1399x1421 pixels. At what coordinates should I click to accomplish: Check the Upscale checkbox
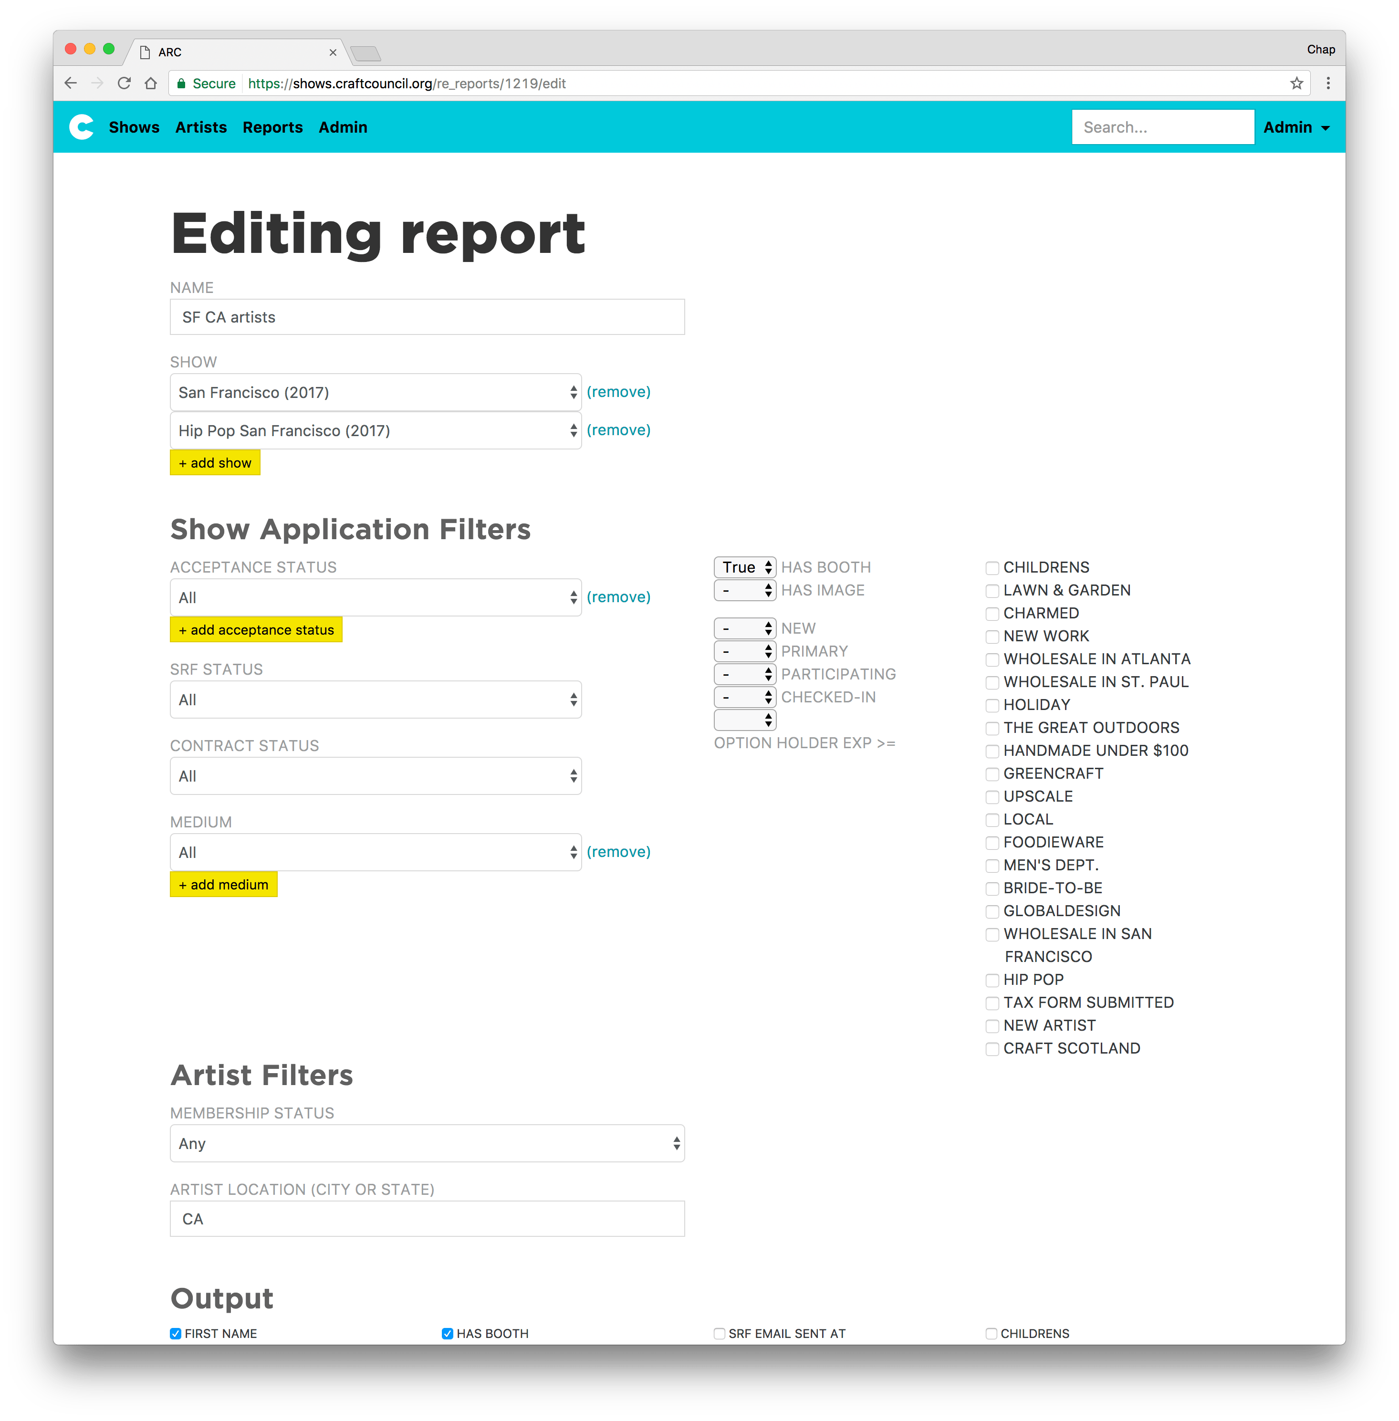[x=992, y=797]
